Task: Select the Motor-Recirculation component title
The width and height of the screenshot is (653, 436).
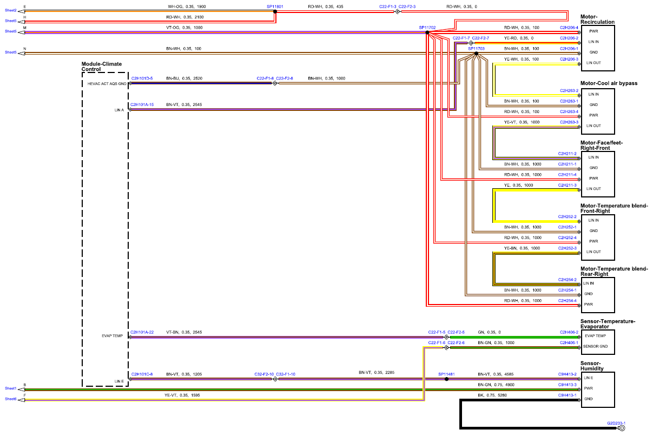Action: pos(597,19)
